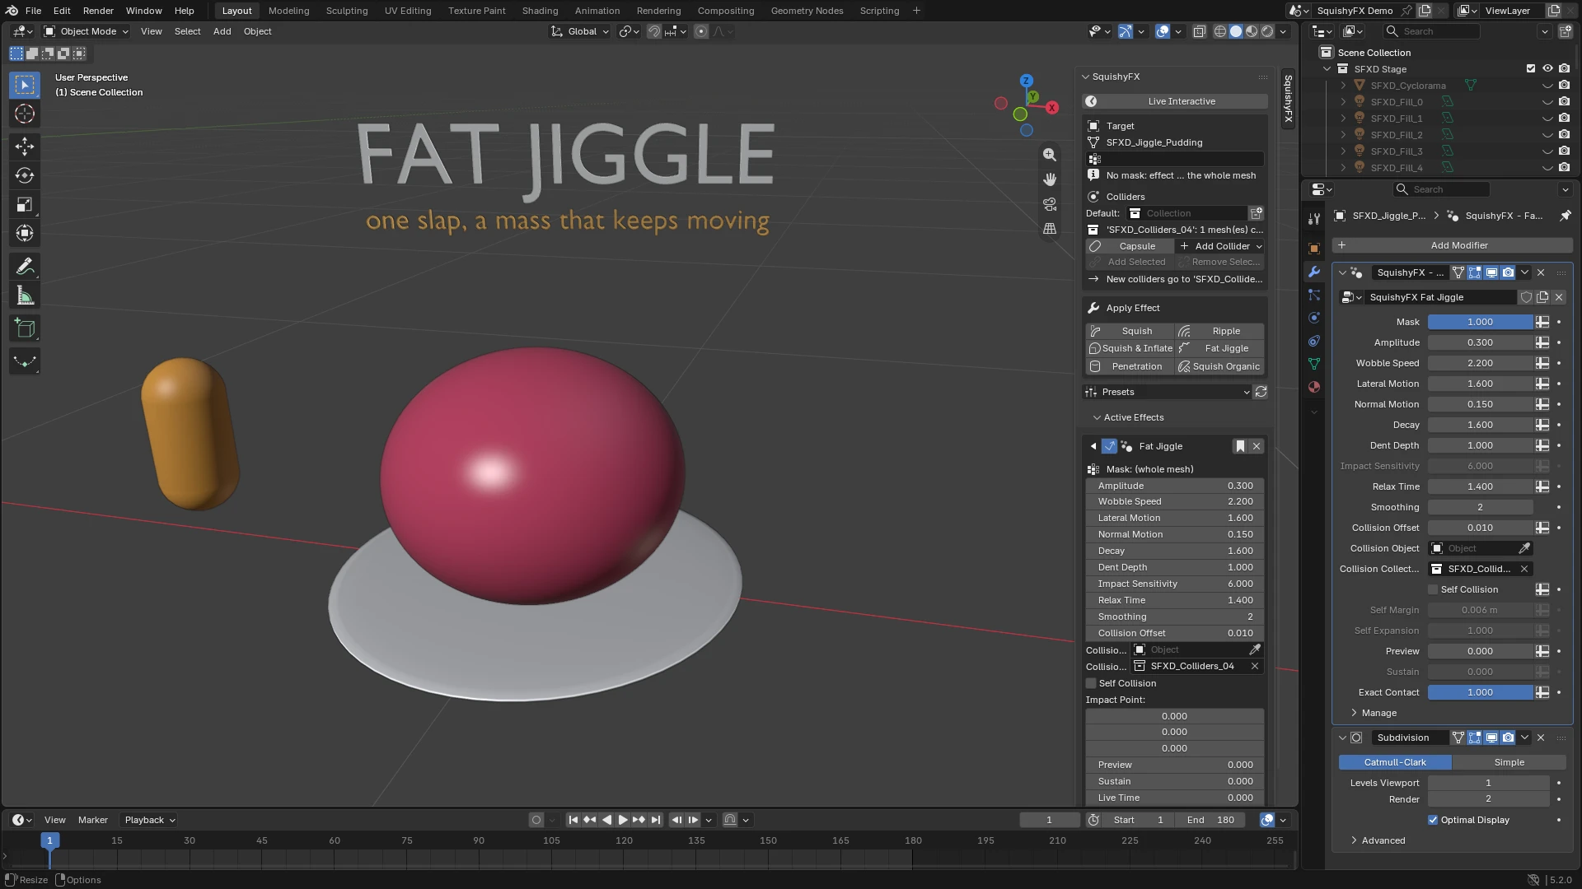Select the Measure tool
Image resolution: width=1582 pixels, height=889 pixels.
coord(25,296)
